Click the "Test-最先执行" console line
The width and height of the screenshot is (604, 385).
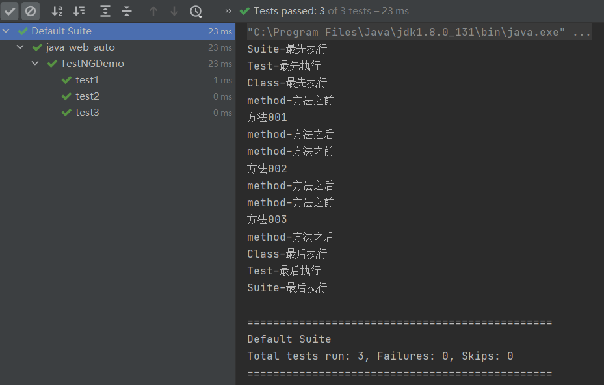tap(284, 66)
